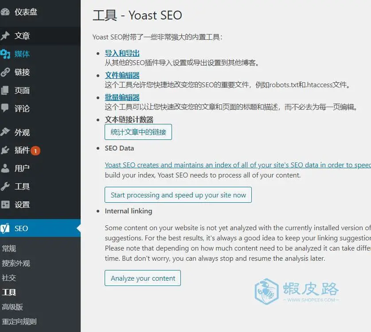Click the Internal linking heading text

click(129, 211)
